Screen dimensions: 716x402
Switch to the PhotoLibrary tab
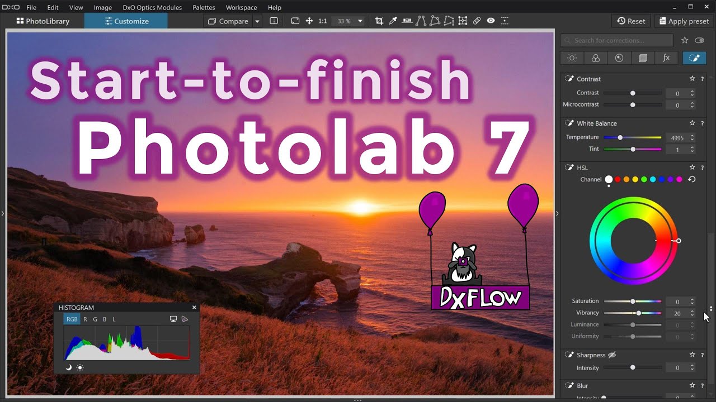tap(43, 21)
